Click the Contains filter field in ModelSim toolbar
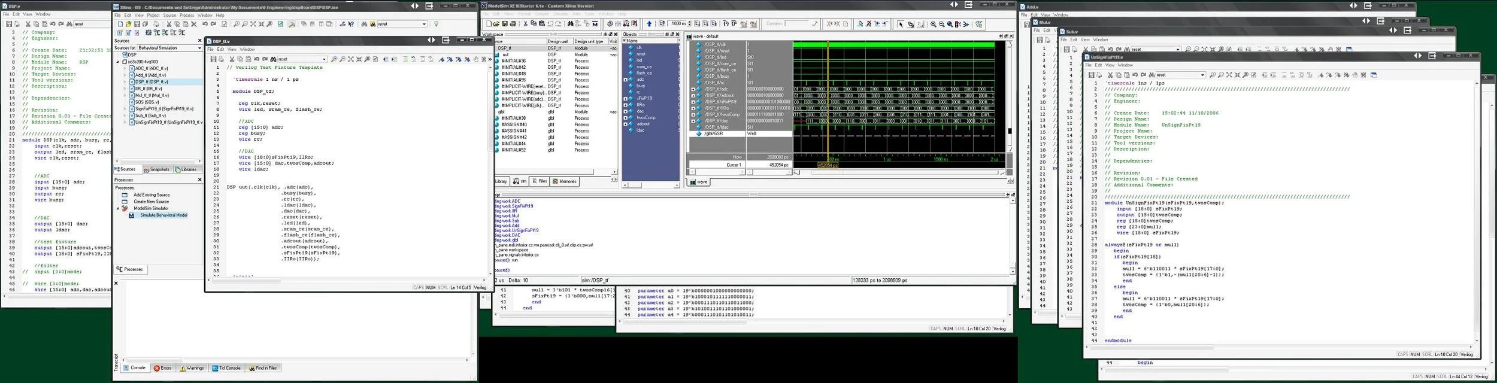Image resolution: width=1497 pixels, height=383 pixels. (x=796, y=24)
